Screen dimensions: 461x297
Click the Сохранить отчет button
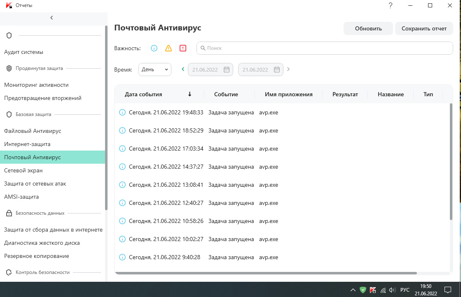pyautogui.click(x=424, y=28)
